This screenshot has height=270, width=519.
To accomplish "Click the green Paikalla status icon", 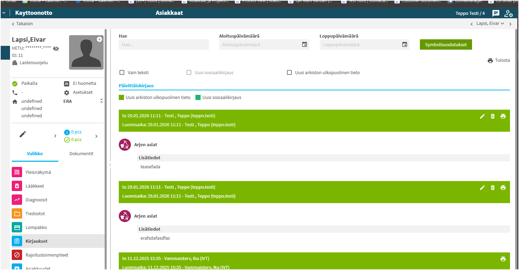I will (15, 83).
